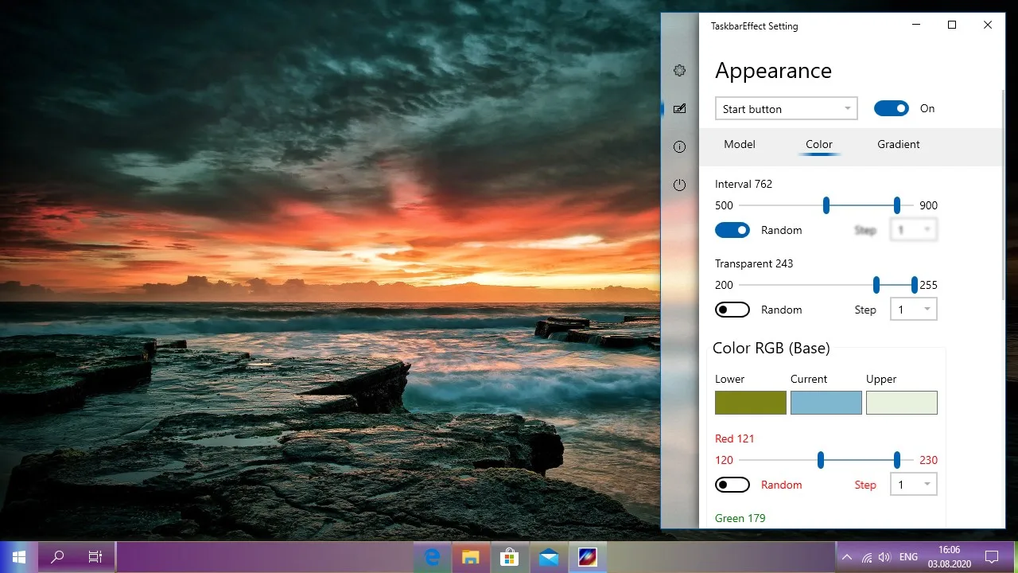Screen dimensions: 1018x573
Task: Open Task View on the taskbar
Action: tap(95, 557)
